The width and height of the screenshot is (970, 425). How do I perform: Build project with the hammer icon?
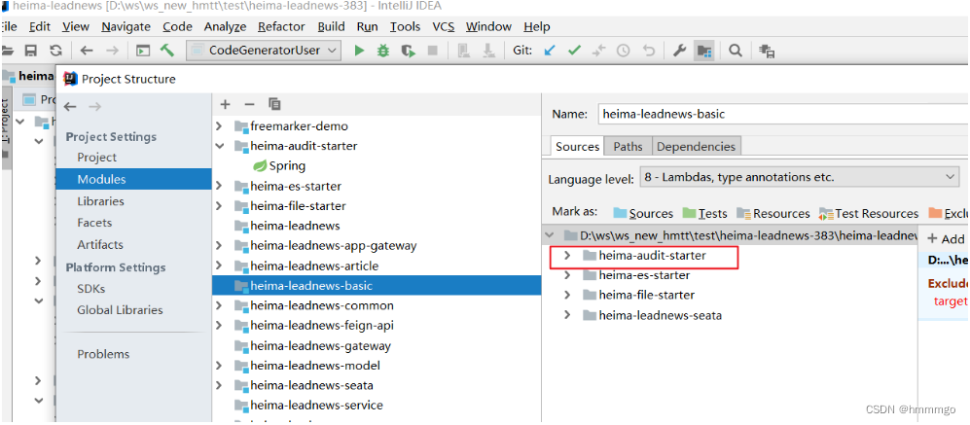167,51
